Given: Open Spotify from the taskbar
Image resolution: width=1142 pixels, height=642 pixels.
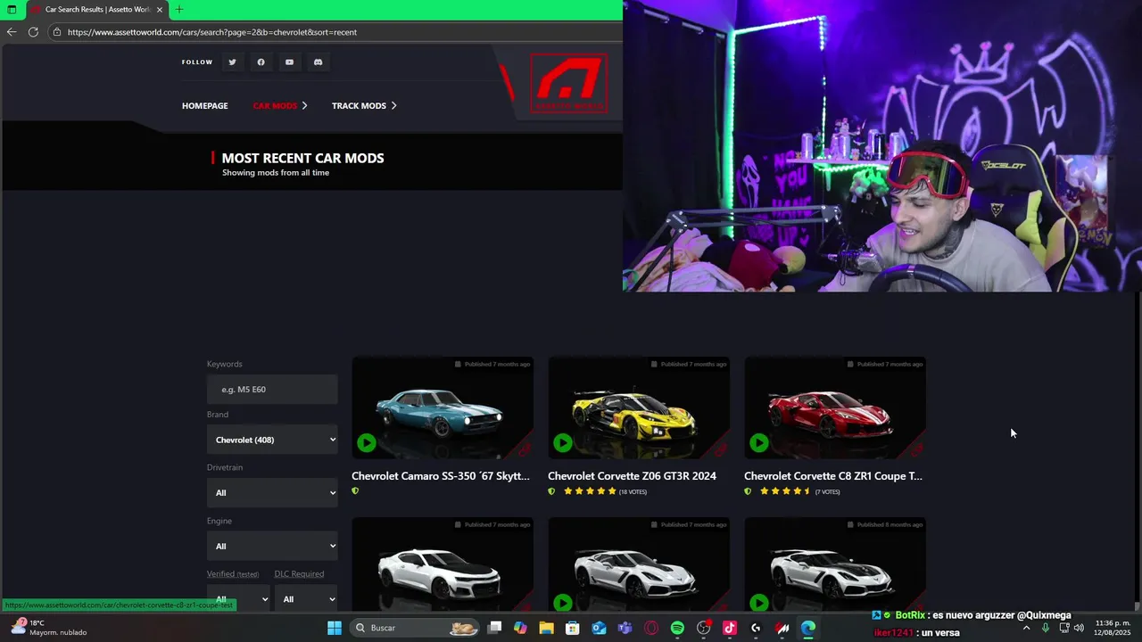Looking at the screenshot, I should click(677, 628).
